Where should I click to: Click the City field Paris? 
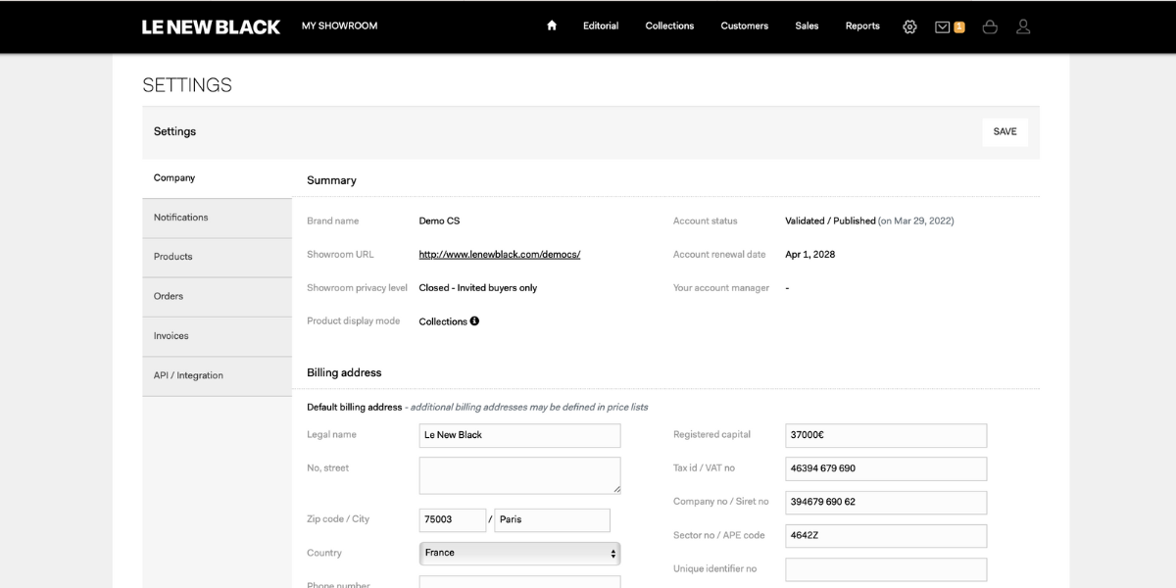(x=552, y=520)
